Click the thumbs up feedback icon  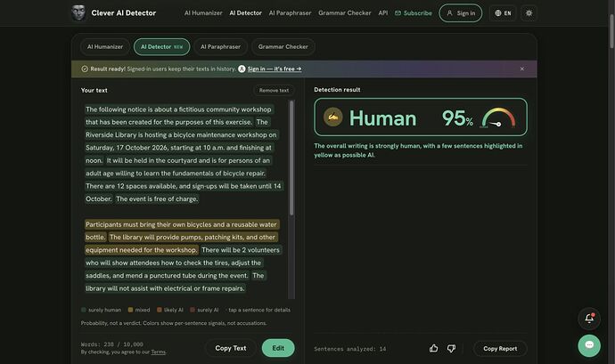434,348
